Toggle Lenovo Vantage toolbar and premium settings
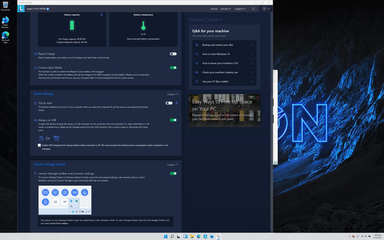 173,173
